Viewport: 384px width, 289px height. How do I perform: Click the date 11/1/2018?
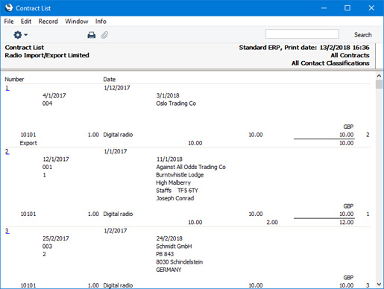coord(169,159)
